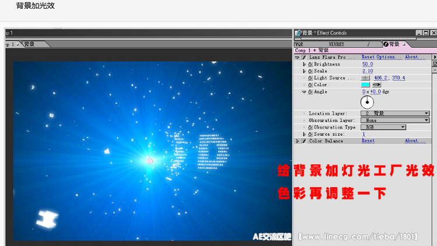Image resolution: width=437 pixels, height=246 pixels.
Task: Click the effect point marker in the comp viewer
Action: [x=150, y=161]
